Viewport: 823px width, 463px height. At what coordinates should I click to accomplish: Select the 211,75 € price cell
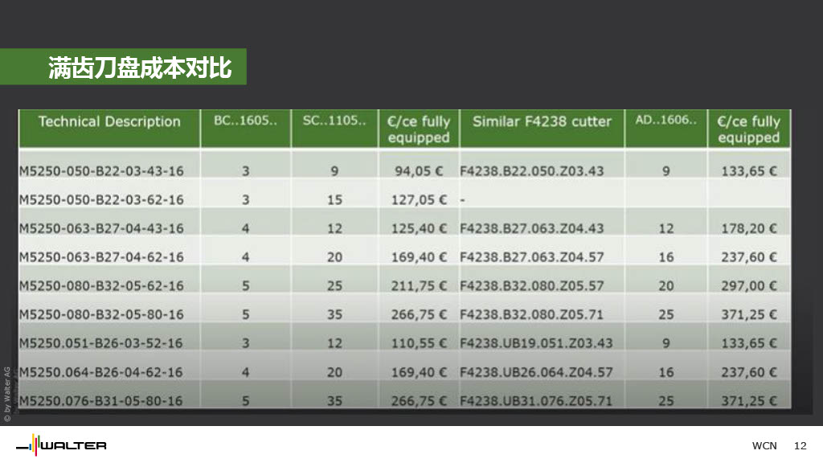[419, 286]
